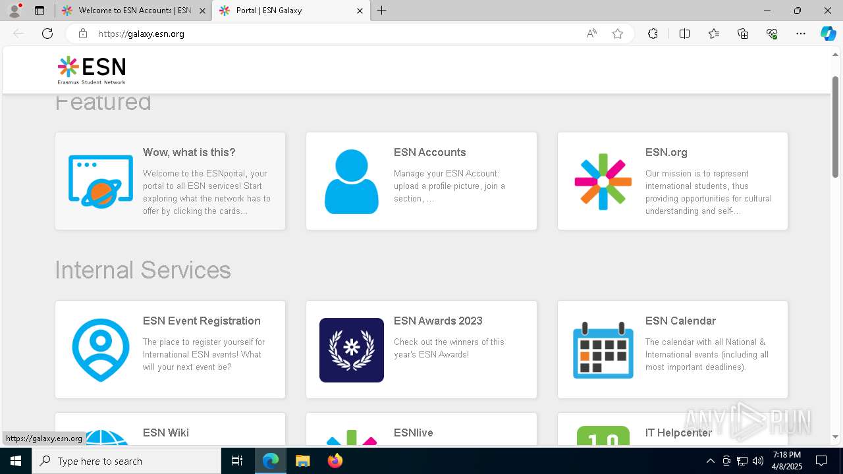Click the ESN Accounts person icon

point(352,182)
